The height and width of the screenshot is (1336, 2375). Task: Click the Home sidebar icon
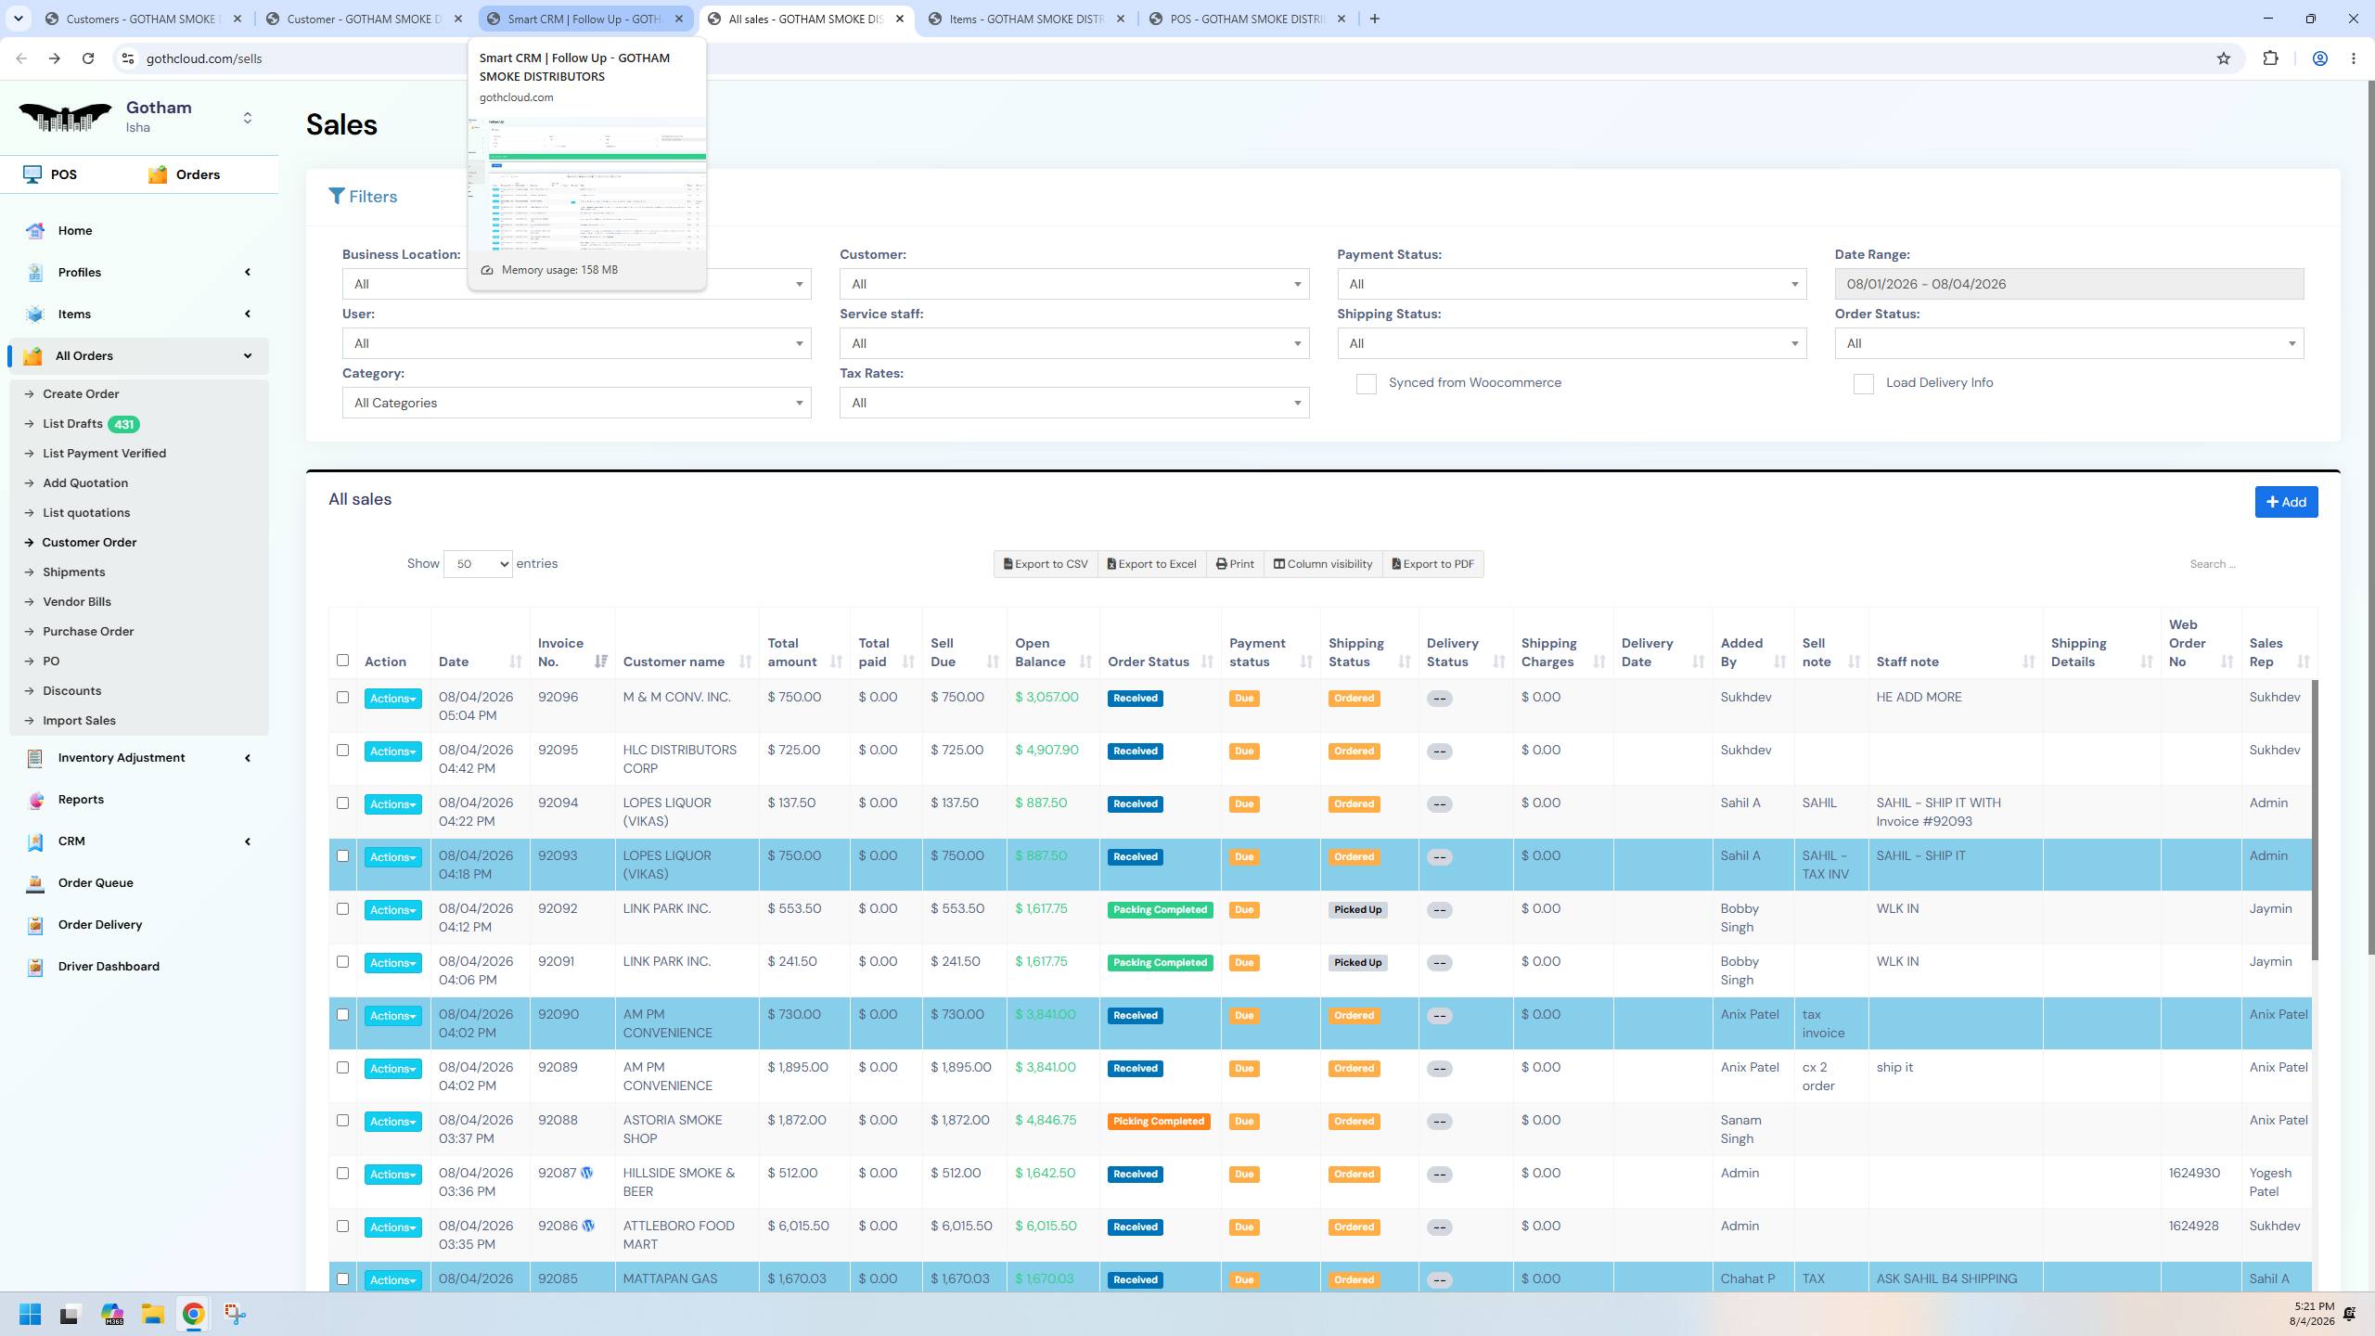coord(35,231)
